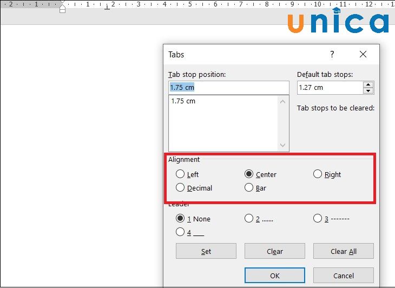Click the Default tab stops field
Image resolution: width=395 pixels, height=288 pixels.
point(330,88)
